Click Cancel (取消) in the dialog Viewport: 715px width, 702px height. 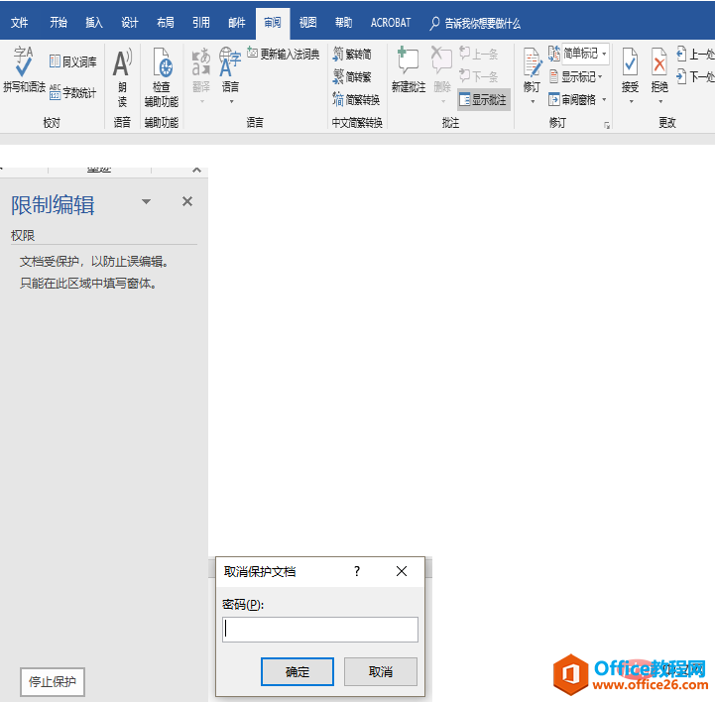coord(380,671)
